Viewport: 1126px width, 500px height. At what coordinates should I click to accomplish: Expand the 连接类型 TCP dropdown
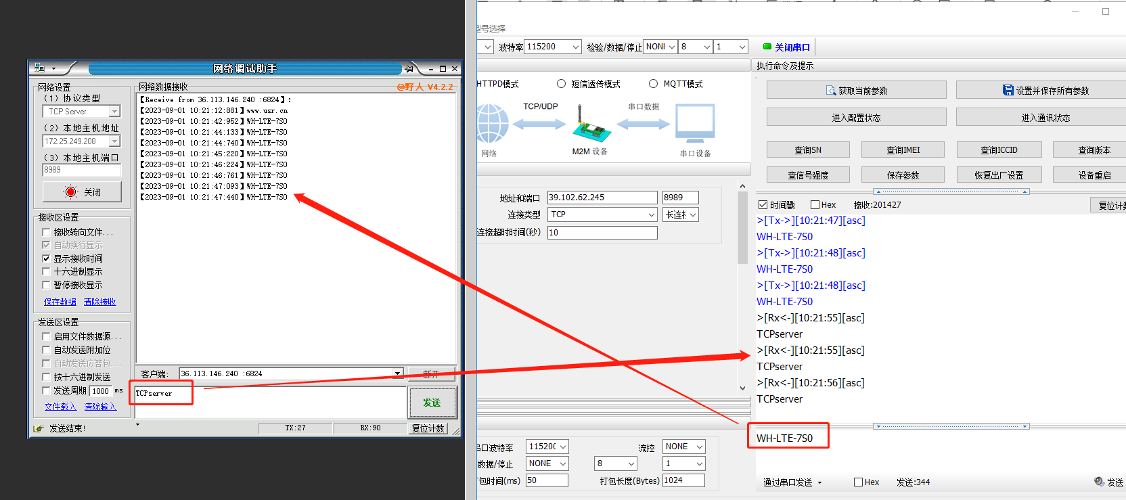point(651,214)
